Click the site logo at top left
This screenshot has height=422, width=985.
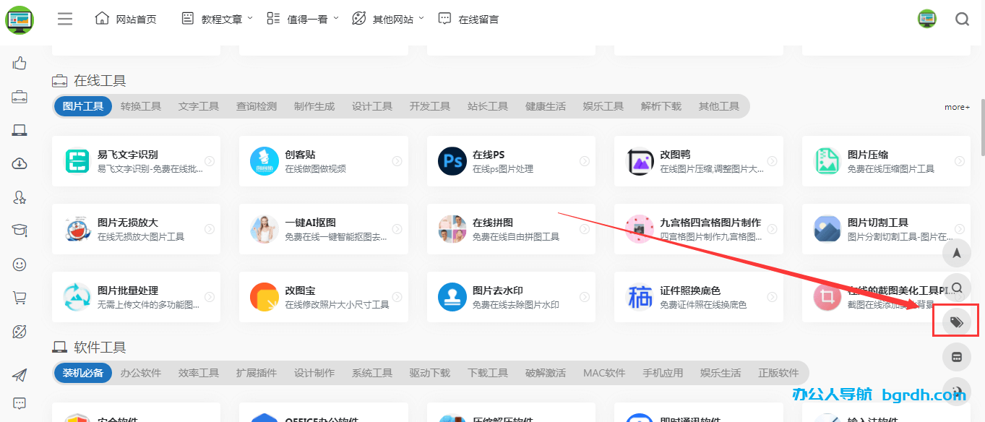[20, 20]
